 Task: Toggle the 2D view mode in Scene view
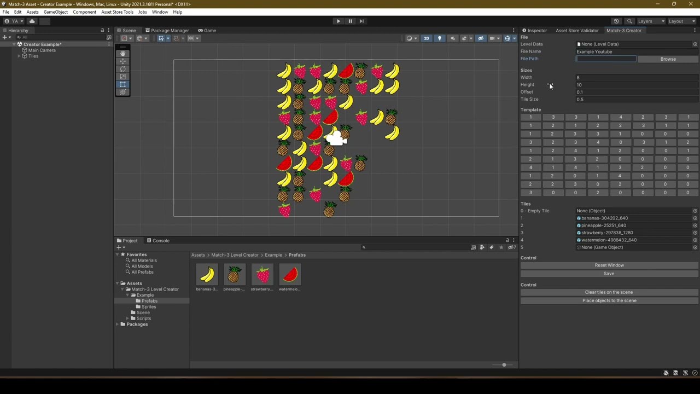coord(426,38)
